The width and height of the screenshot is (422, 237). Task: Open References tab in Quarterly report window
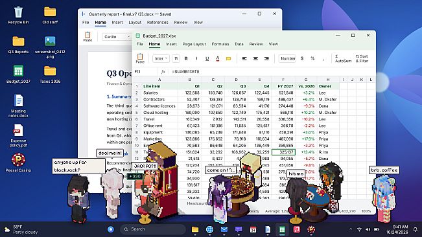pos(158,22)
